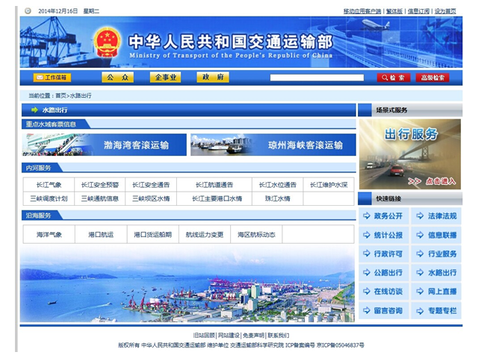The image size is (487, 358).
Task: Open 航线运力变更 link
Action: (x=205, y=234)
